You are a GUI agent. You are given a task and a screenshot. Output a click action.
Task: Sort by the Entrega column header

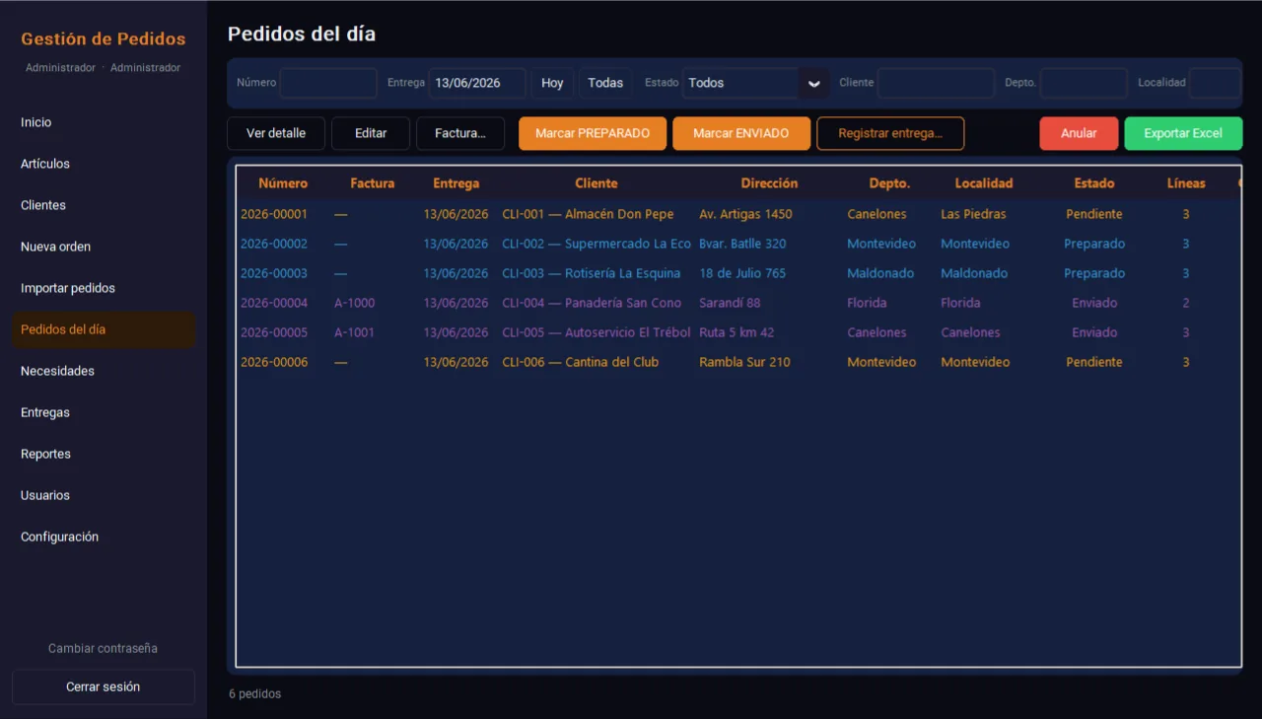click(x=456, y=183)
